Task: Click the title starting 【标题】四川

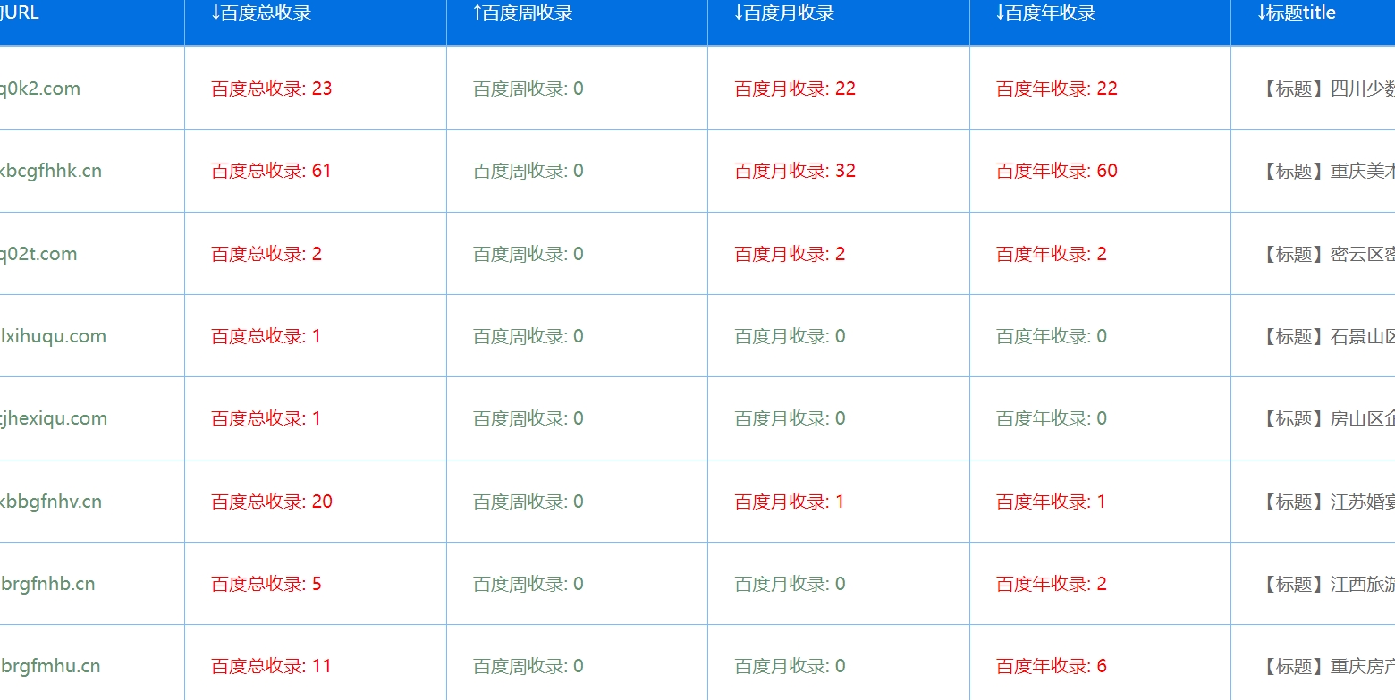Action: tap(1327, 89)
